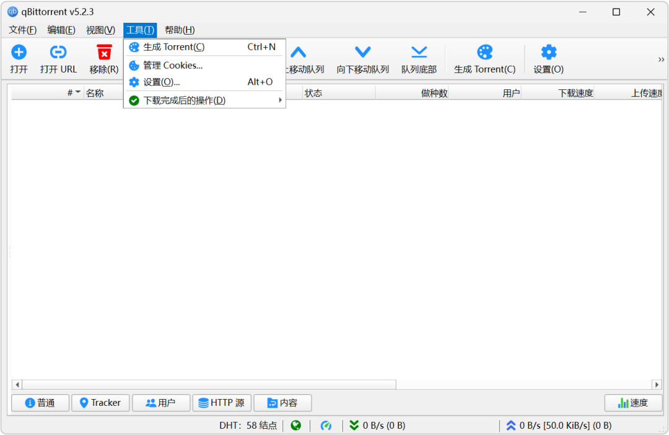Image resolution: width=669 pixels, height=435 pixels.
Task: Switch to the 普通 tab
Action: tap(40, 403)
